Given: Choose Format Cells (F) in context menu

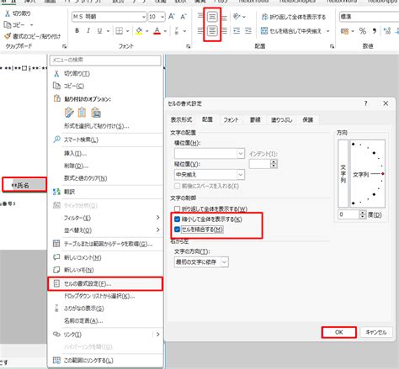Looking at the screenshot, I should pos(105,284).
